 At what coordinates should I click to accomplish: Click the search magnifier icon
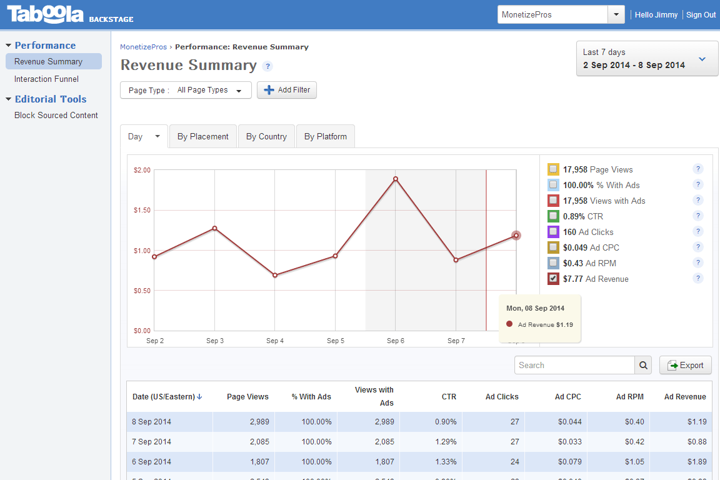(x=643, y=366)
